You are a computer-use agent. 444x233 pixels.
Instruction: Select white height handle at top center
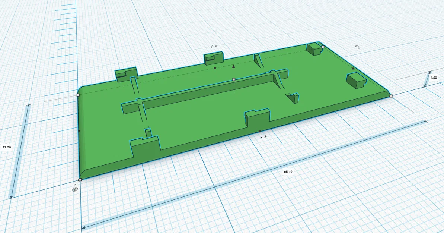pos(234,80)
